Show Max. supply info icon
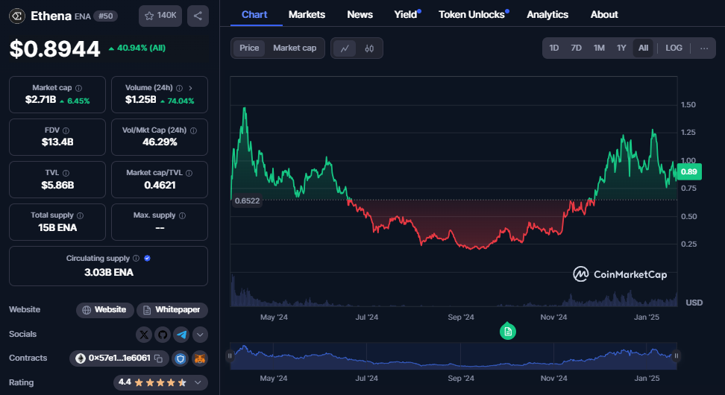This screenshot has width=725, height=395. (182, 215)
